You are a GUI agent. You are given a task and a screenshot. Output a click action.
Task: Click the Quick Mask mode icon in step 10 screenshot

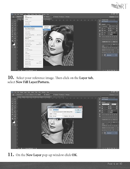point(12,47)
